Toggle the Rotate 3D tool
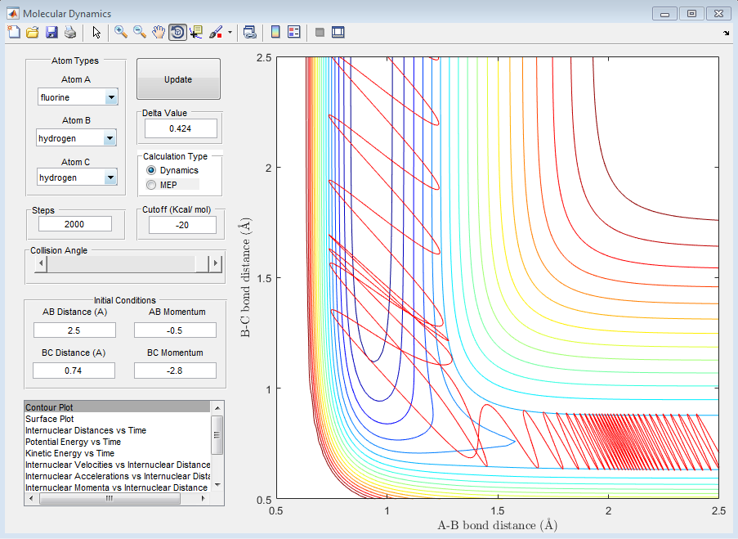738x539 pixels. pos(177,32)
